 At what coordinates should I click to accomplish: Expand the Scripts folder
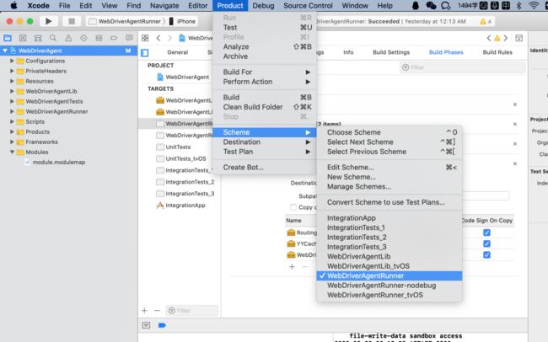pyautogui.click(x=12, y=121)
